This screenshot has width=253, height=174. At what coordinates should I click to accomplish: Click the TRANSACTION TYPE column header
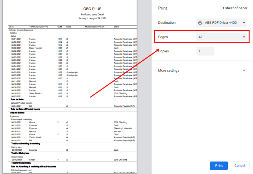pyautogui.click(x=38, y=27)
